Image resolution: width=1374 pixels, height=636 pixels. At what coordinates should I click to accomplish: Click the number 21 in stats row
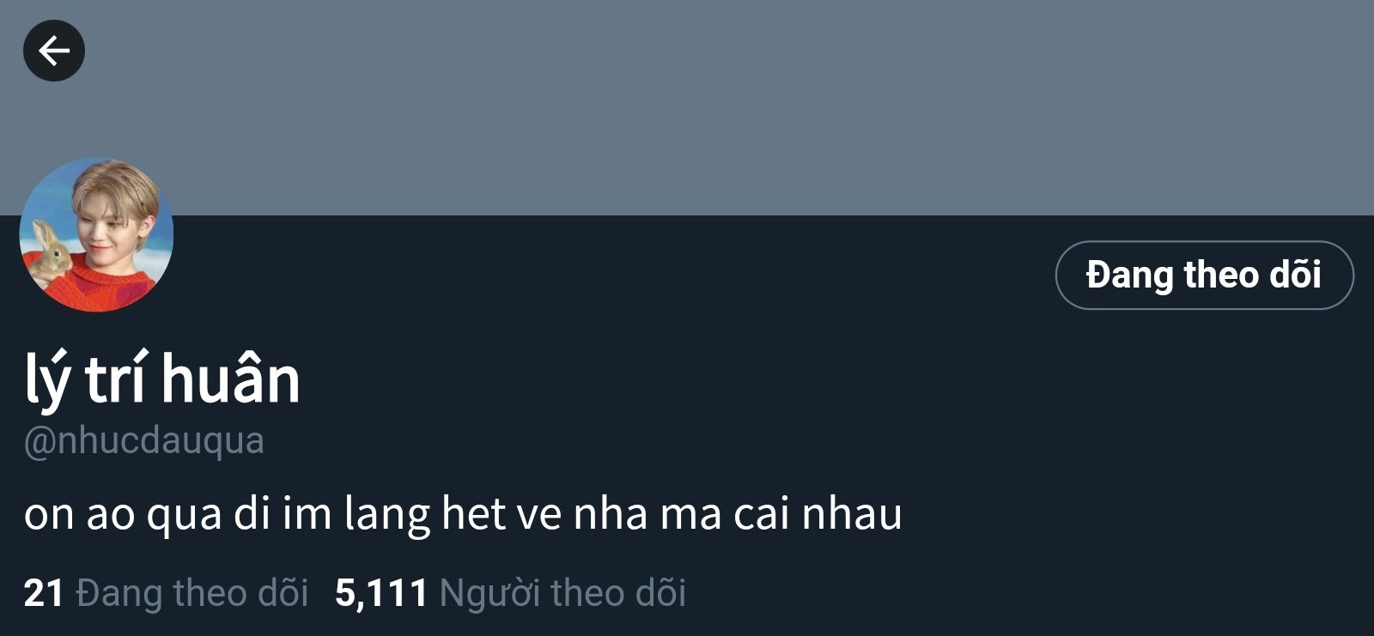click(x=44, y=593)
